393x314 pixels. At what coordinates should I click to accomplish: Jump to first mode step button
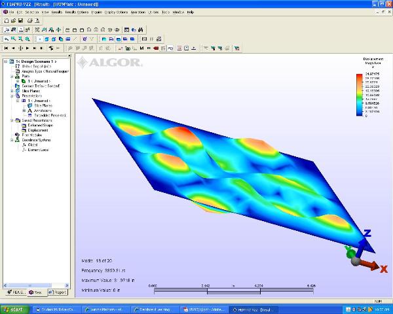coord(6,48)
